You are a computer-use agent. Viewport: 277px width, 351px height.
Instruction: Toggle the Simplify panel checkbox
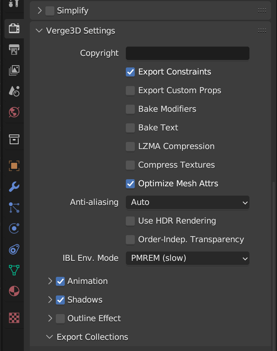pyautogui.click(x=50, y=10)
